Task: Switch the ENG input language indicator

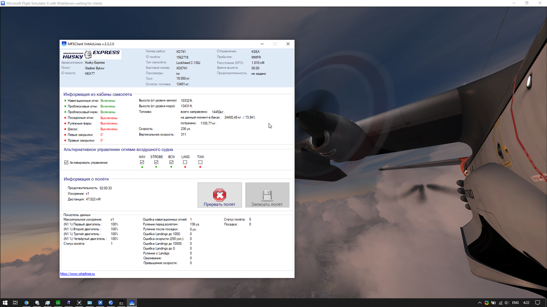Action: click(x=515, y=303)
